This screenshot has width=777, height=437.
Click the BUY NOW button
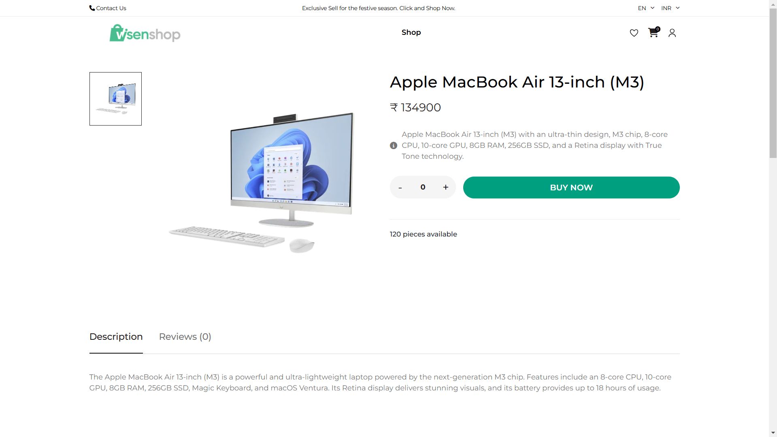(571, 188)
